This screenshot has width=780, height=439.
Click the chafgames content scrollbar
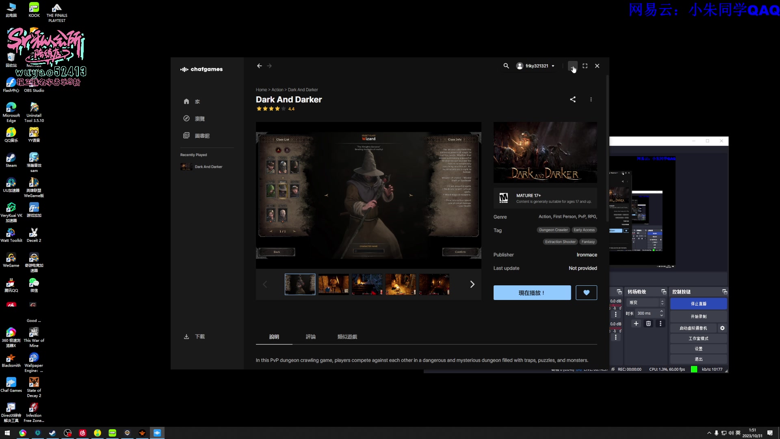(607, 148)
